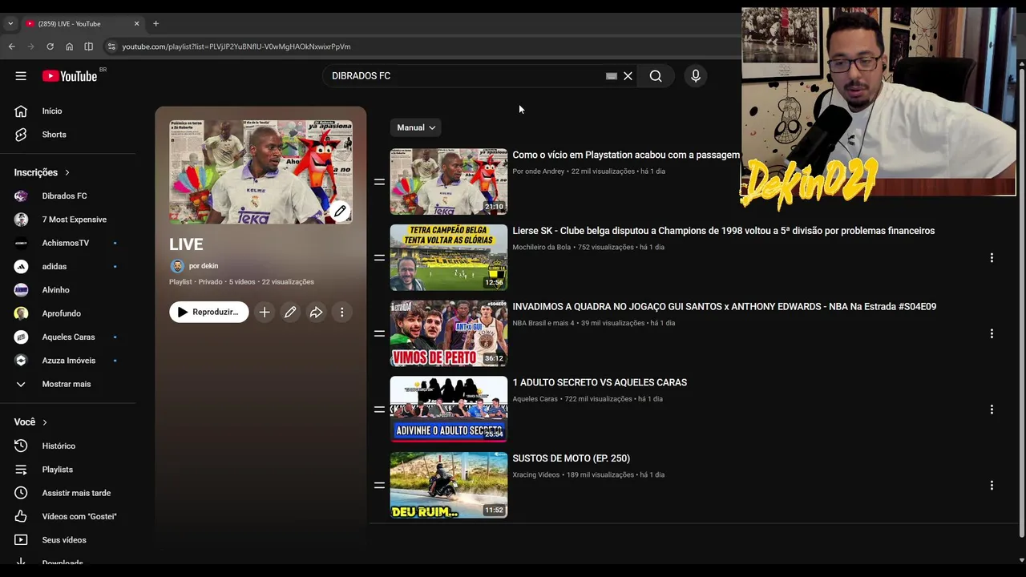Open the YouTube hamburger guide menu
1026x577 pixels.
[x=21, y=76]
